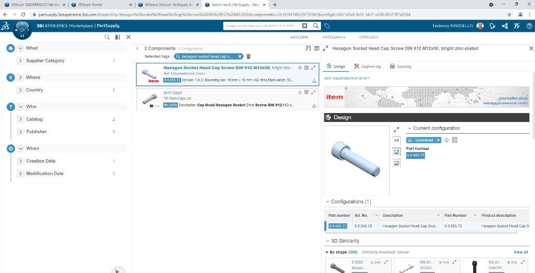Click the Download button

[421, 140]
